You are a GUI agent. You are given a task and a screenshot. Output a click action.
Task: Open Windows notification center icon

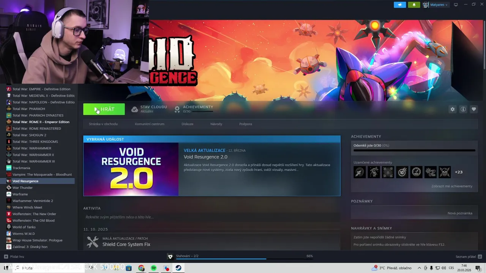(x=478, y=268)
